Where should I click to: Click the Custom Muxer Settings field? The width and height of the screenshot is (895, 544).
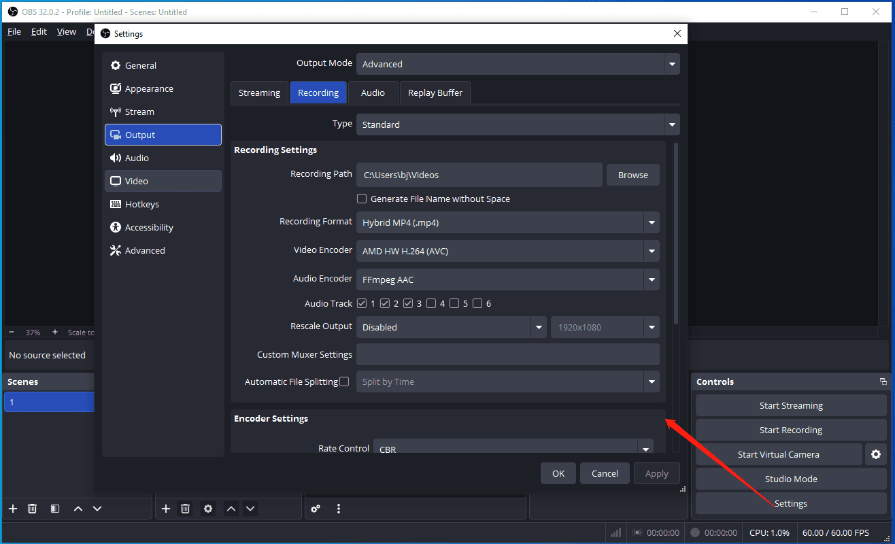pos(507,354)
